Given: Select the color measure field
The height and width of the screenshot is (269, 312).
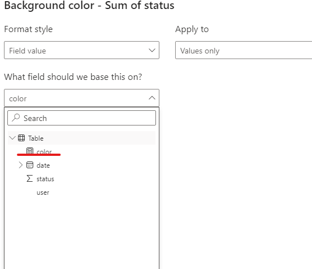Looking at the screenshot, I should [x=44, y=152].
